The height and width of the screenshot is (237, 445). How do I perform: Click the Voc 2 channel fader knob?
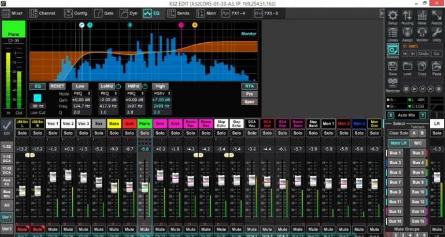point(68,175)
